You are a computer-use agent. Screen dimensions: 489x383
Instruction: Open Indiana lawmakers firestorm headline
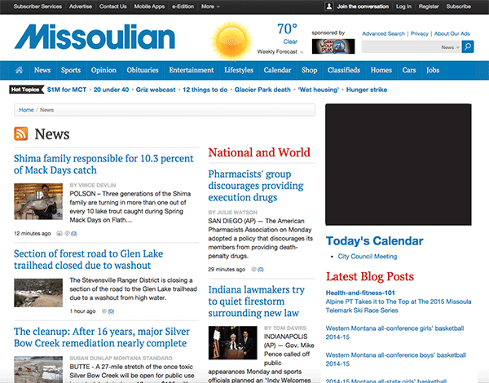[x=257, y=302]
